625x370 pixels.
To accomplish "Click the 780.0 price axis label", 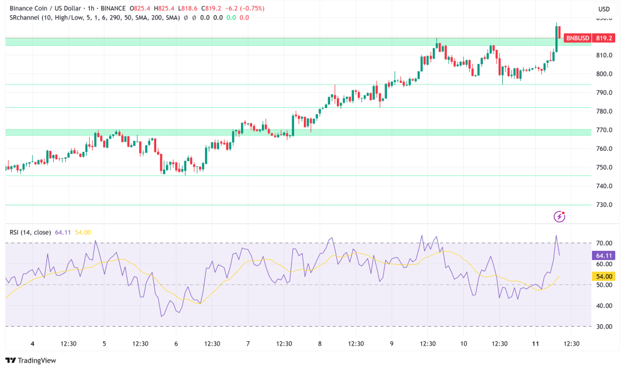I will click(x=604, y=111).
